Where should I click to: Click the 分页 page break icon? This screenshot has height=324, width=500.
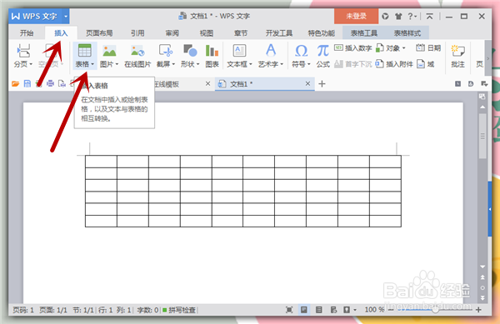pos(23,51)
